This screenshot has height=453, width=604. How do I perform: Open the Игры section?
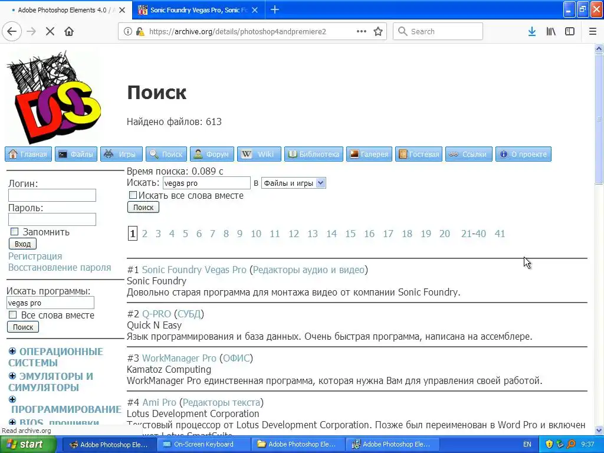coord(122,154)
